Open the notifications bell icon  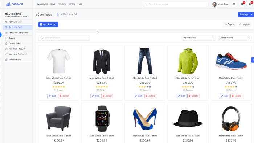250,4
